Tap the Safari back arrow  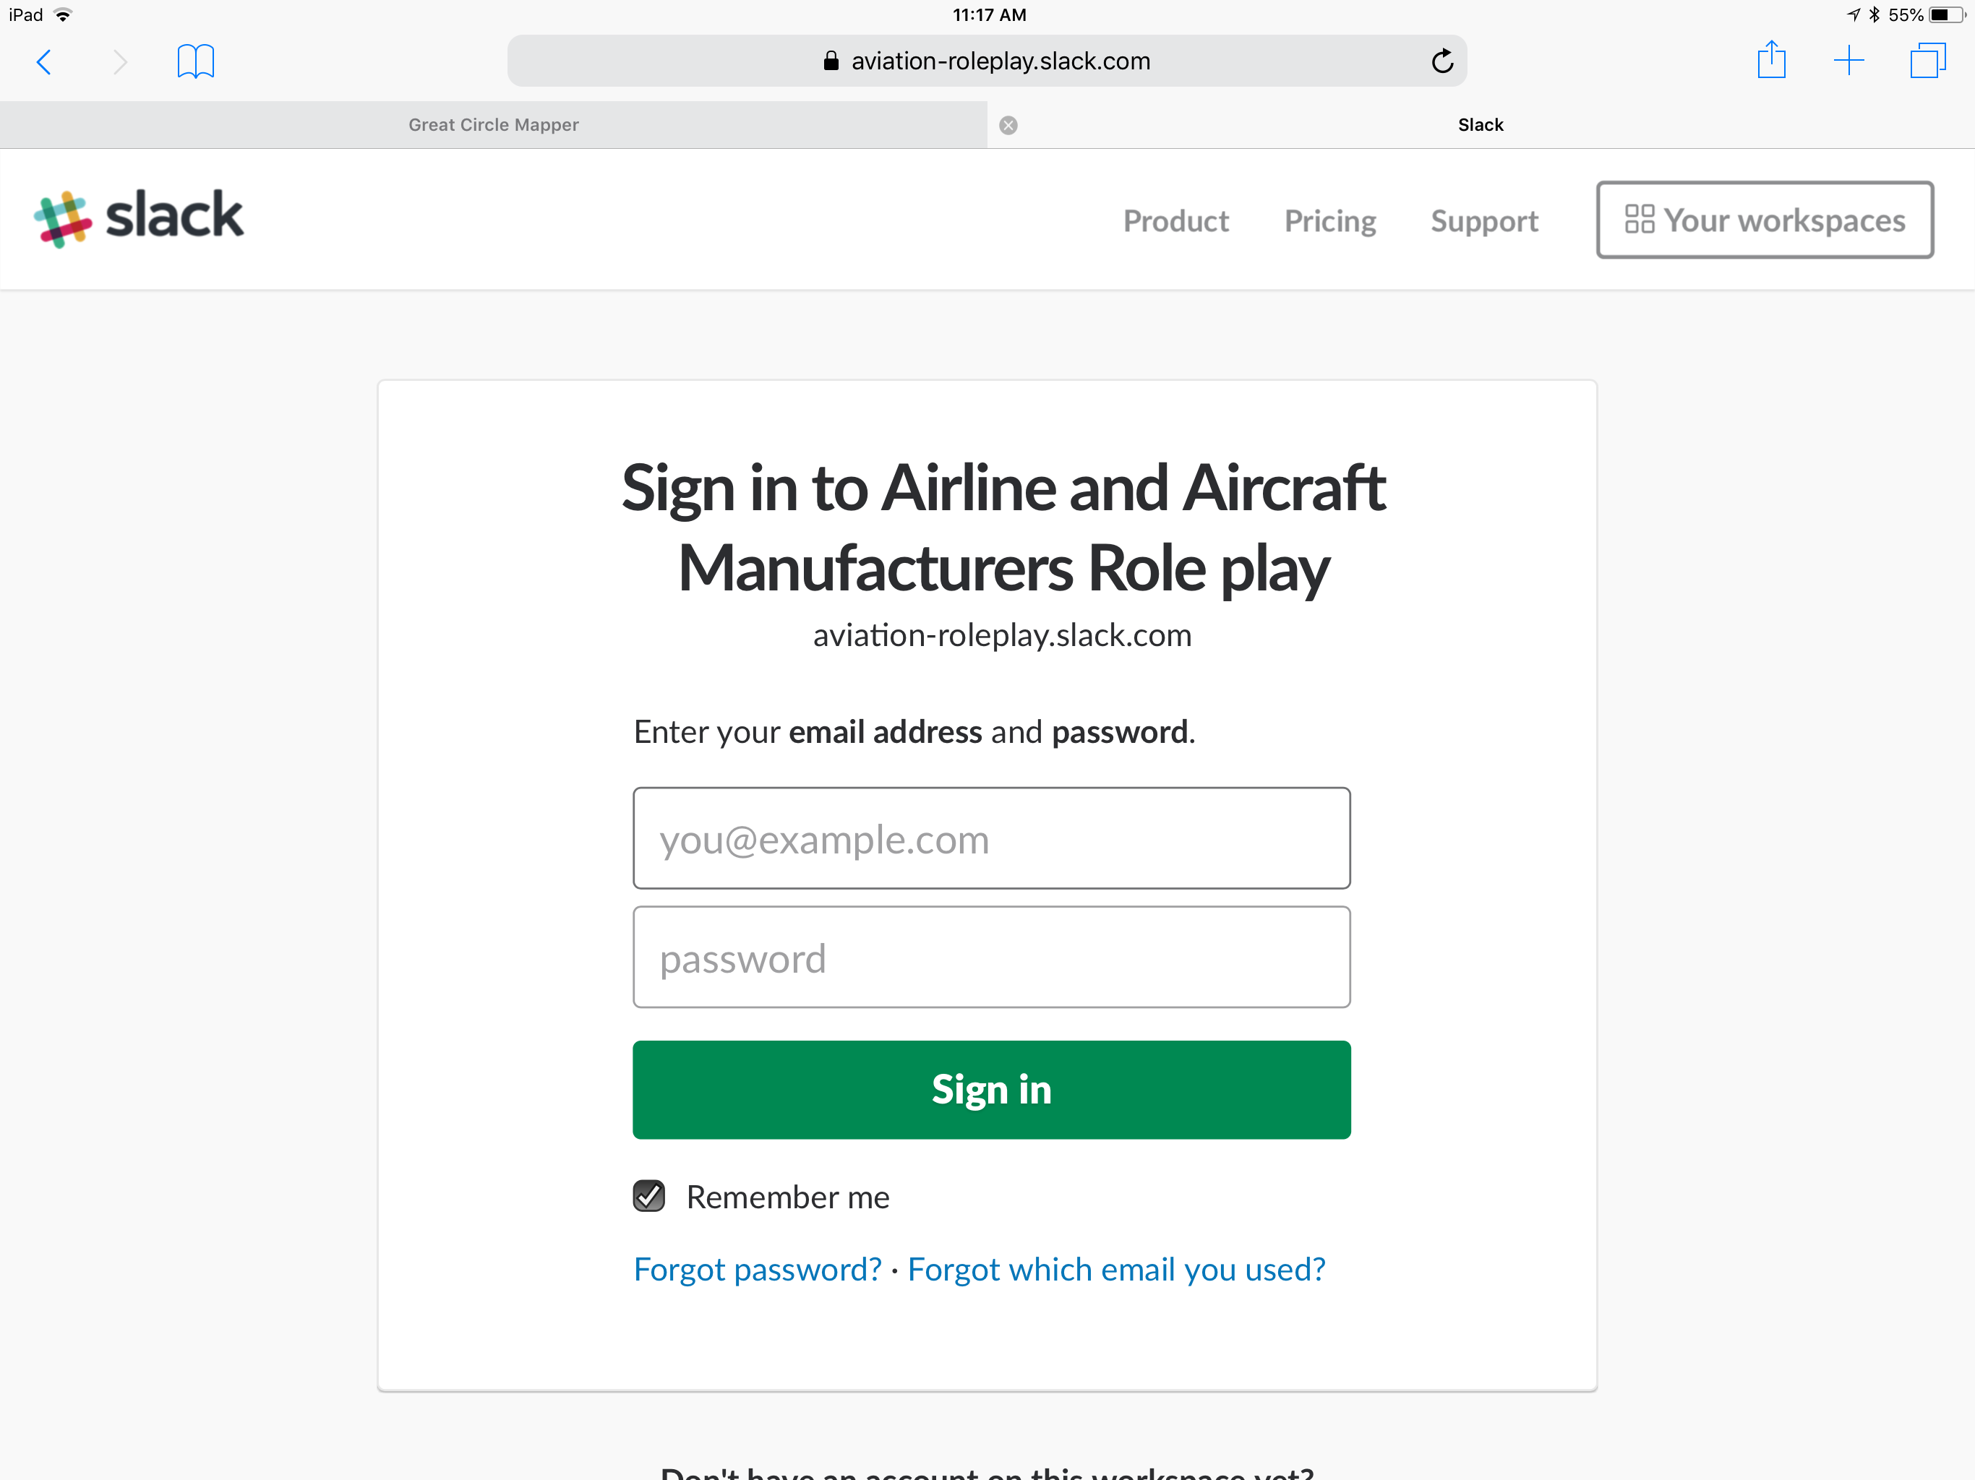44,61
